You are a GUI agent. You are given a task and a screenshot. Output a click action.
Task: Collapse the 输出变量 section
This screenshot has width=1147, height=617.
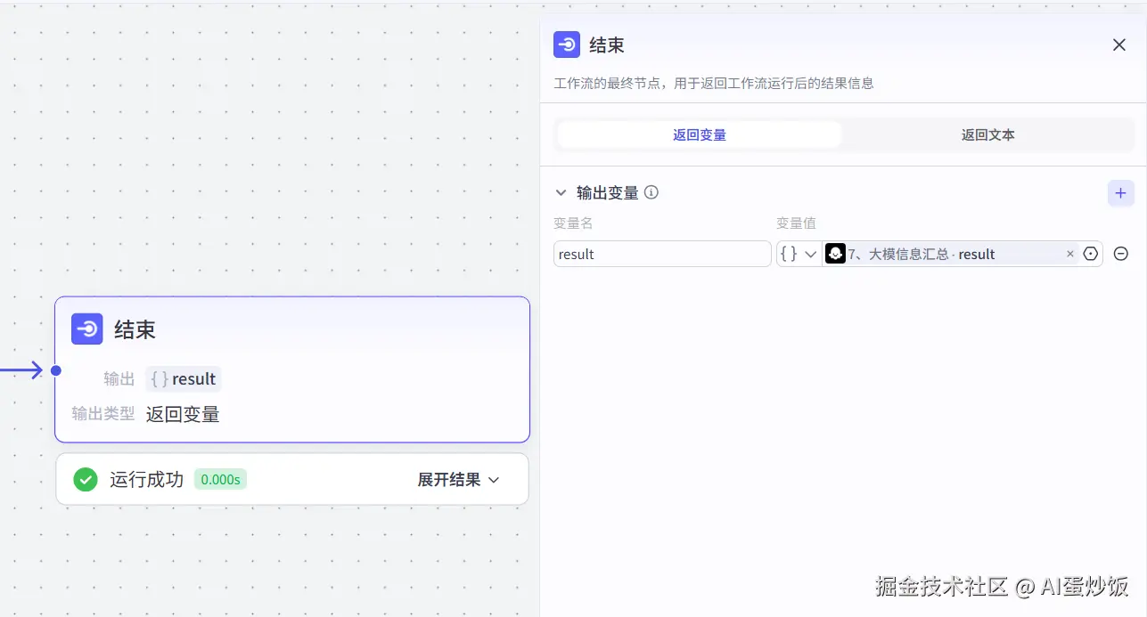(561, 192)
